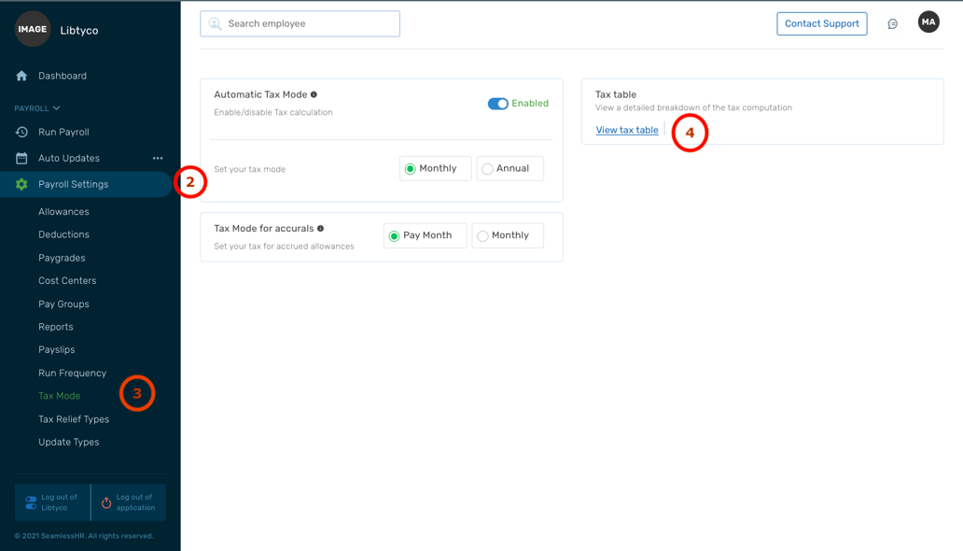Click the MA user avatar
Viewport: 963px width, 551px height.
[928, 22]
